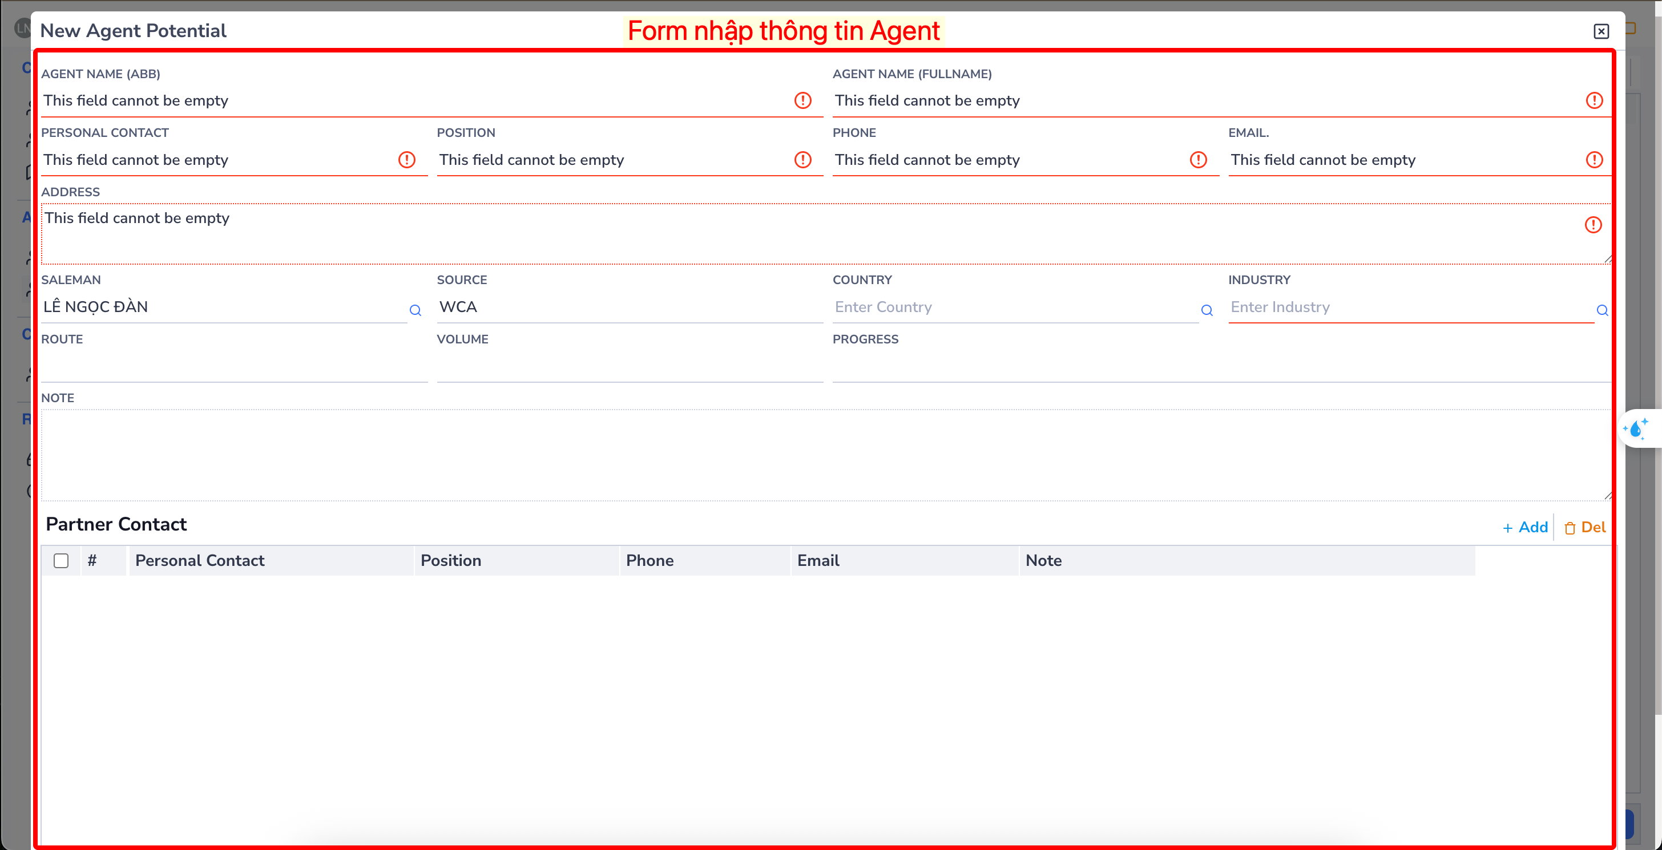
Task: Click warning icon in Email field
Action: click(x=1594, y=159)
